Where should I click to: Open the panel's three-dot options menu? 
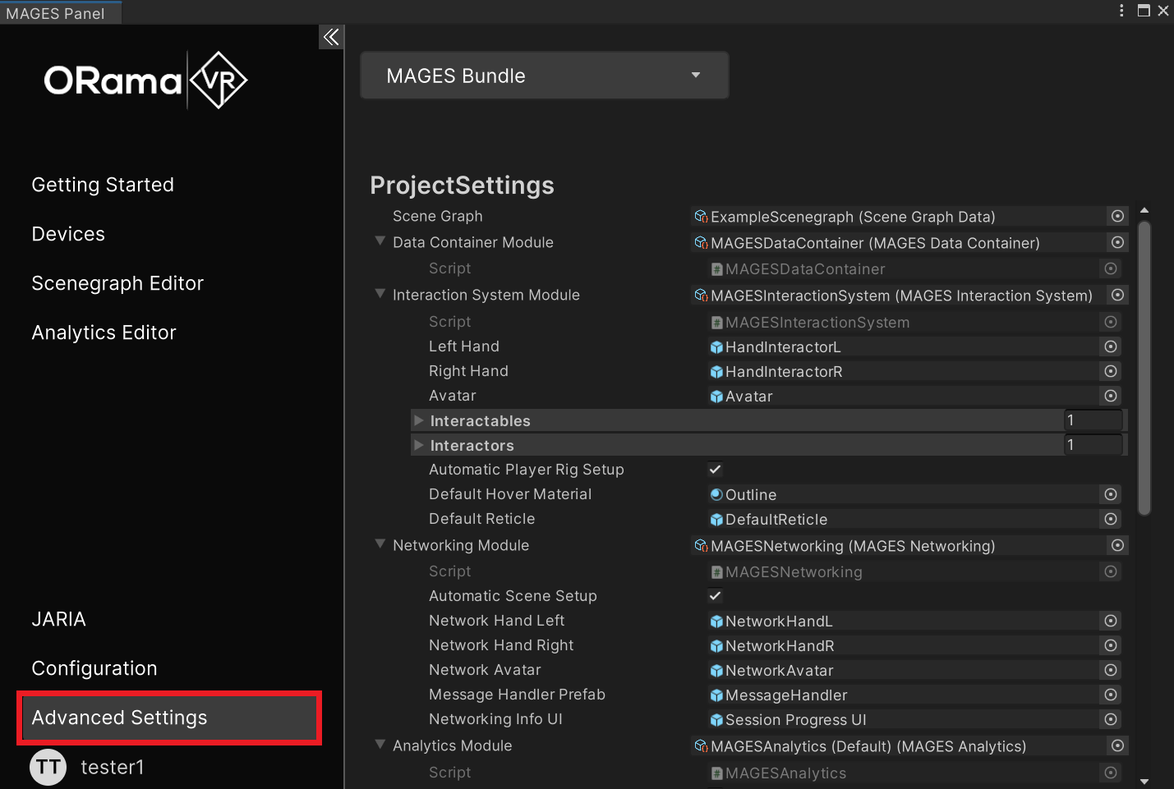[x=1121, y=11]
